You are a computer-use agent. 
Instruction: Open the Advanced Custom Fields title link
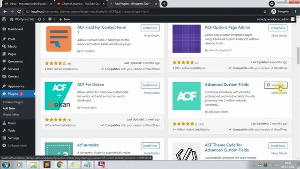click(x=227, y=84)
